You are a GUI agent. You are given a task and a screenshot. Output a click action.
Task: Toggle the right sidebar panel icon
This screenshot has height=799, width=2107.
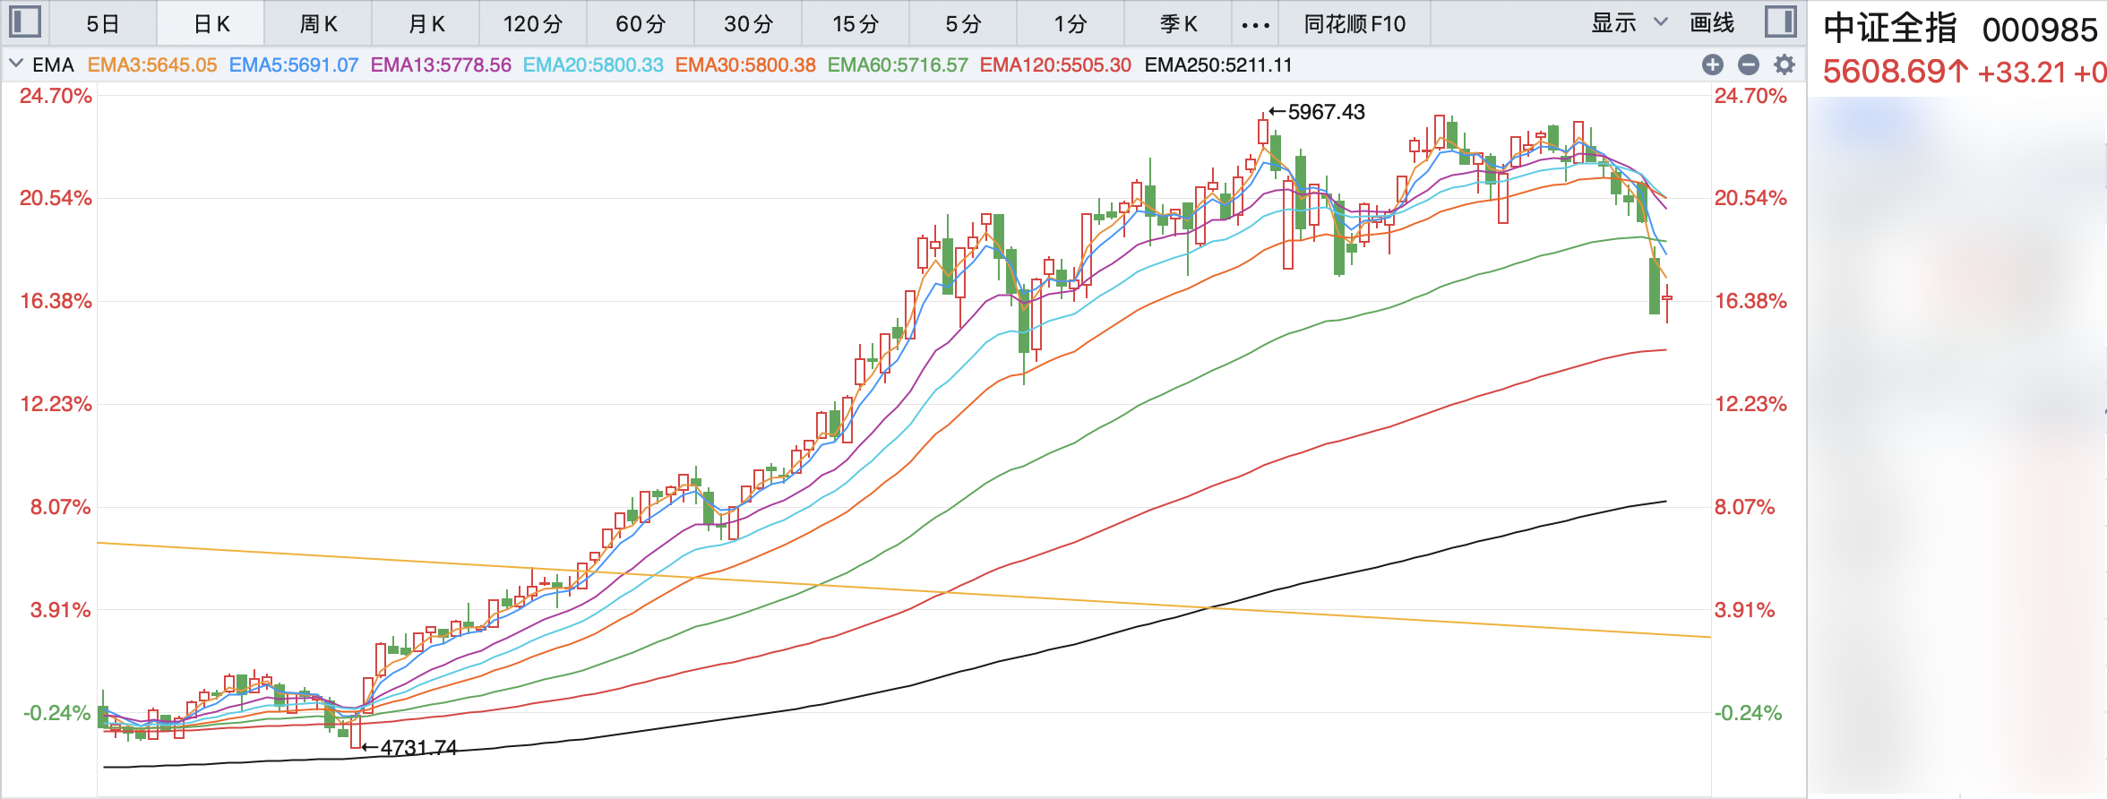tap(1780, 22)
